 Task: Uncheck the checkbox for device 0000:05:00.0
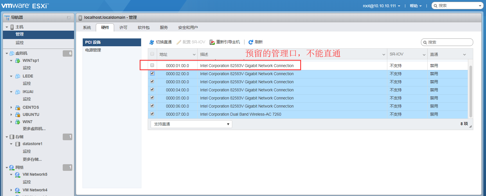(x=152, y=98)
